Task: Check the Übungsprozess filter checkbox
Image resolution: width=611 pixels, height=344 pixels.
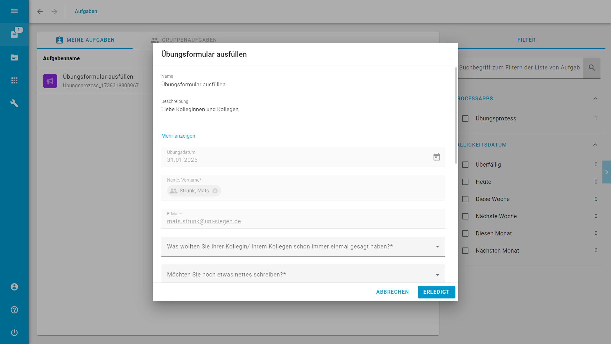Action: [465, 118]
